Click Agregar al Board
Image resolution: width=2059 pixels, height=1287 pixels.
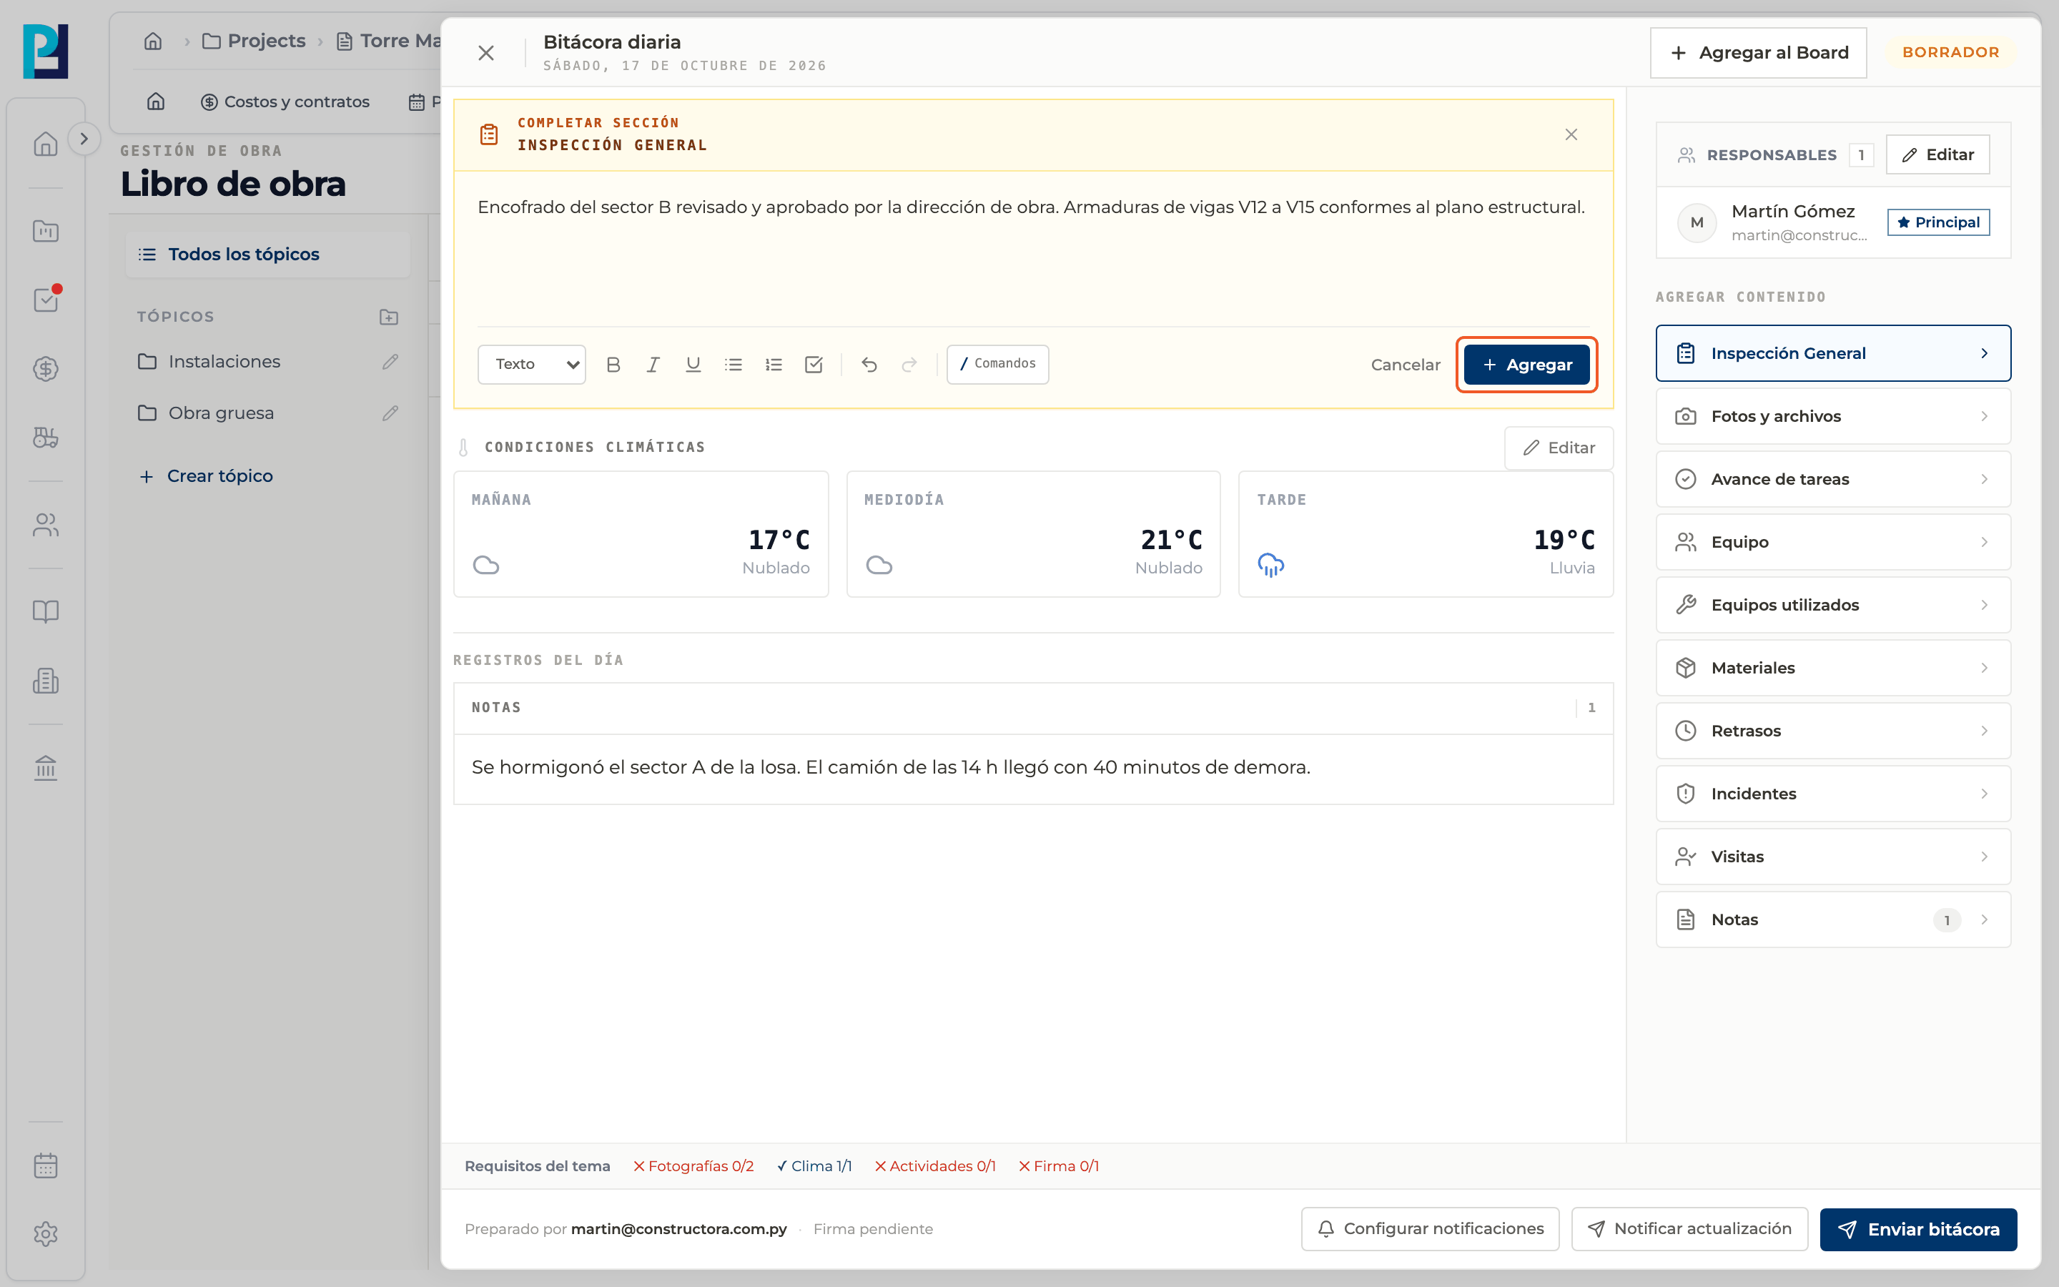tap(1758, 53)
